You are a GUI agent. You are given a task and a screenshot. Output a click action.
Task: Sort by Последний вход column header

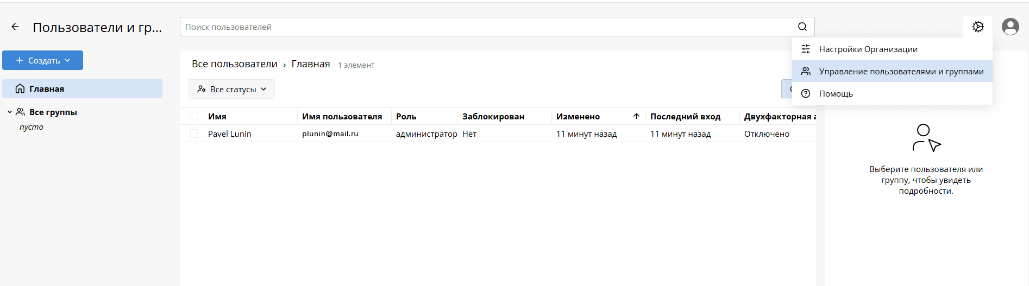click(685, 116)
